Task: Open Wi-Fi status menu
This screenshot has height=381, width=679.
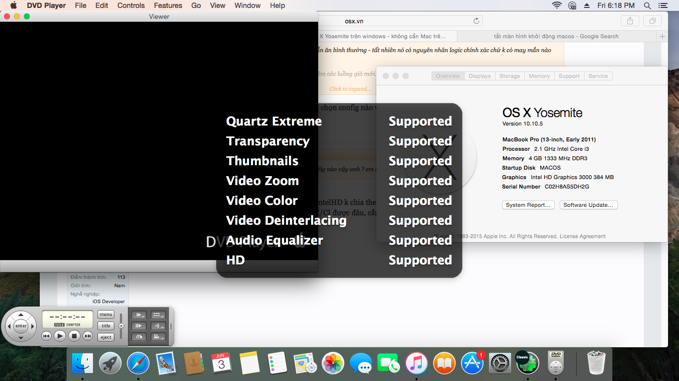Action: (x=557, y=5)
